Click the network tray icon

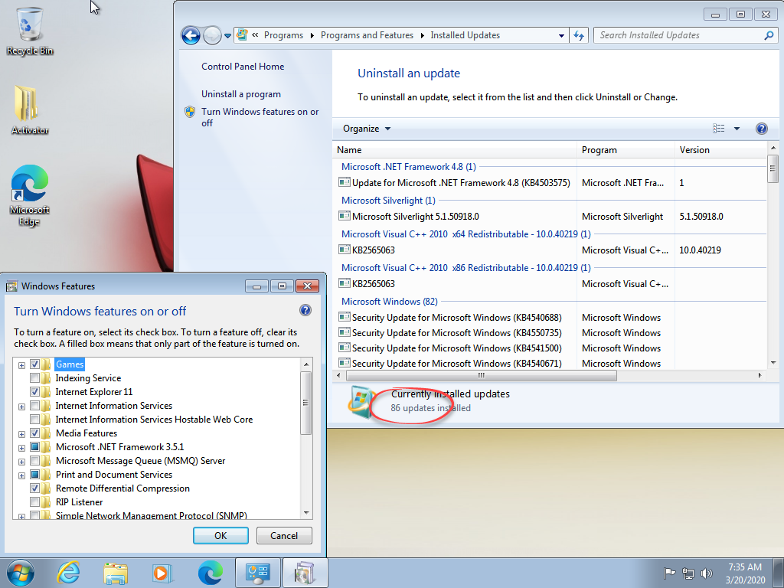688,573
